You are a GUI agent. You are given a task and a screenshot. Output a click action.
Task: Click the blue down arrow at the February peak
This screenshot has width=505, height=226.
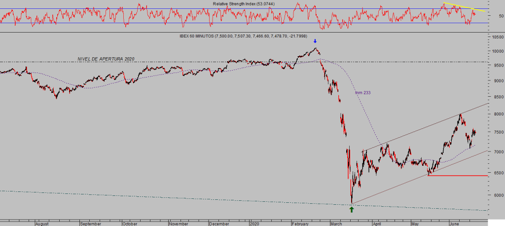315,41
